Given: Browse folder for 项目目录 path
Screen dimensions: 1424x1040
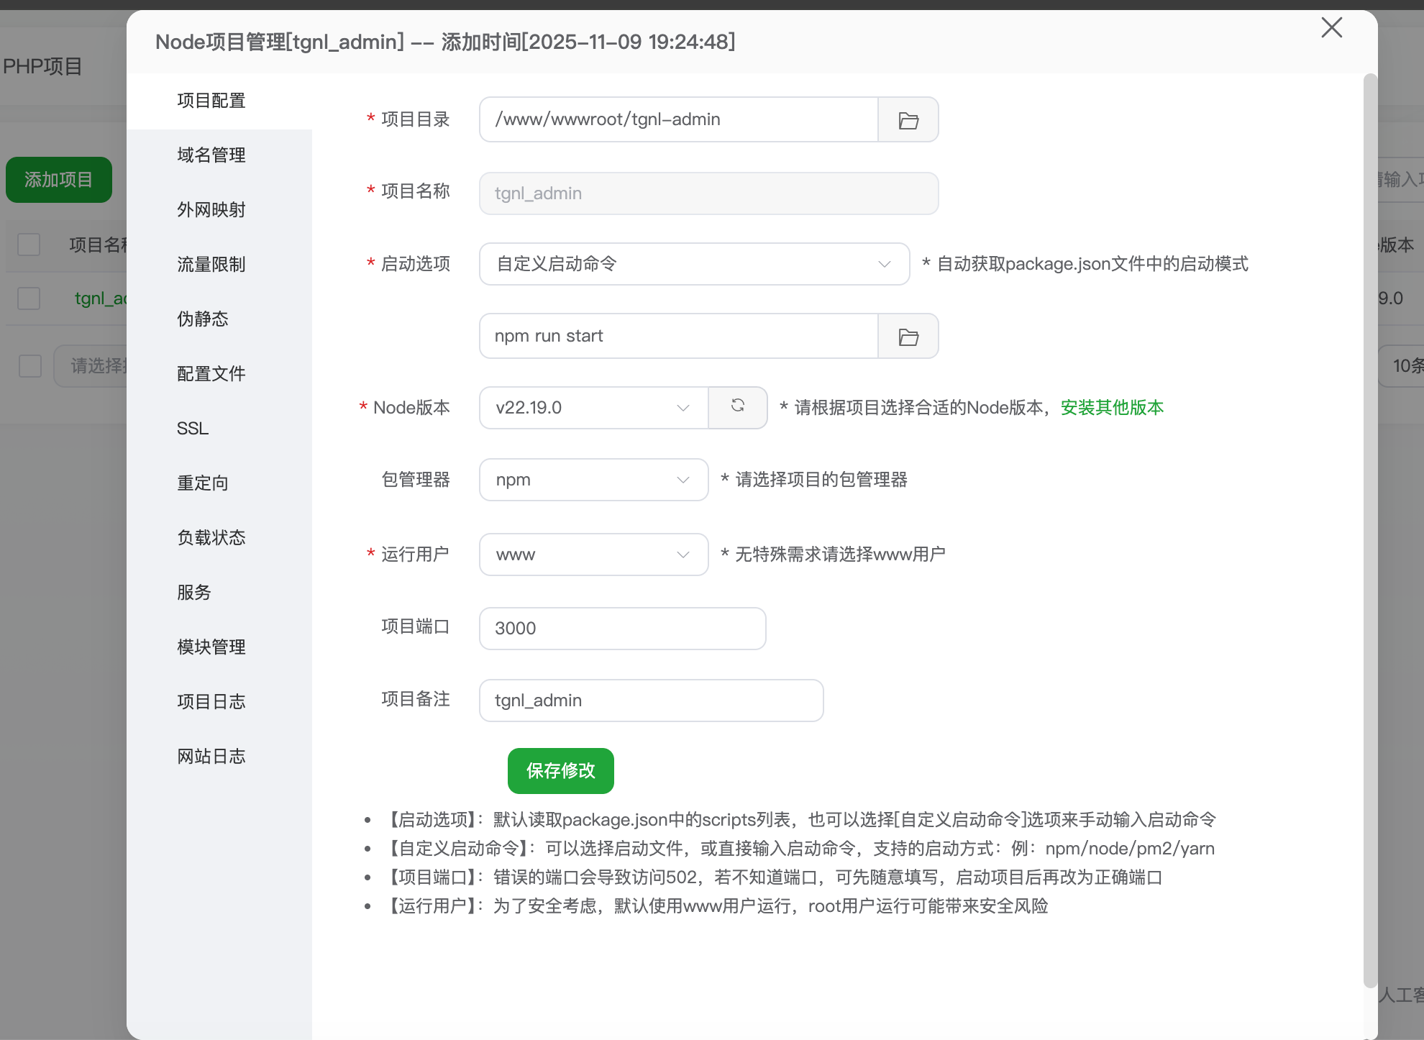Looking at the screenshot, I should click(x=908, y=119).
